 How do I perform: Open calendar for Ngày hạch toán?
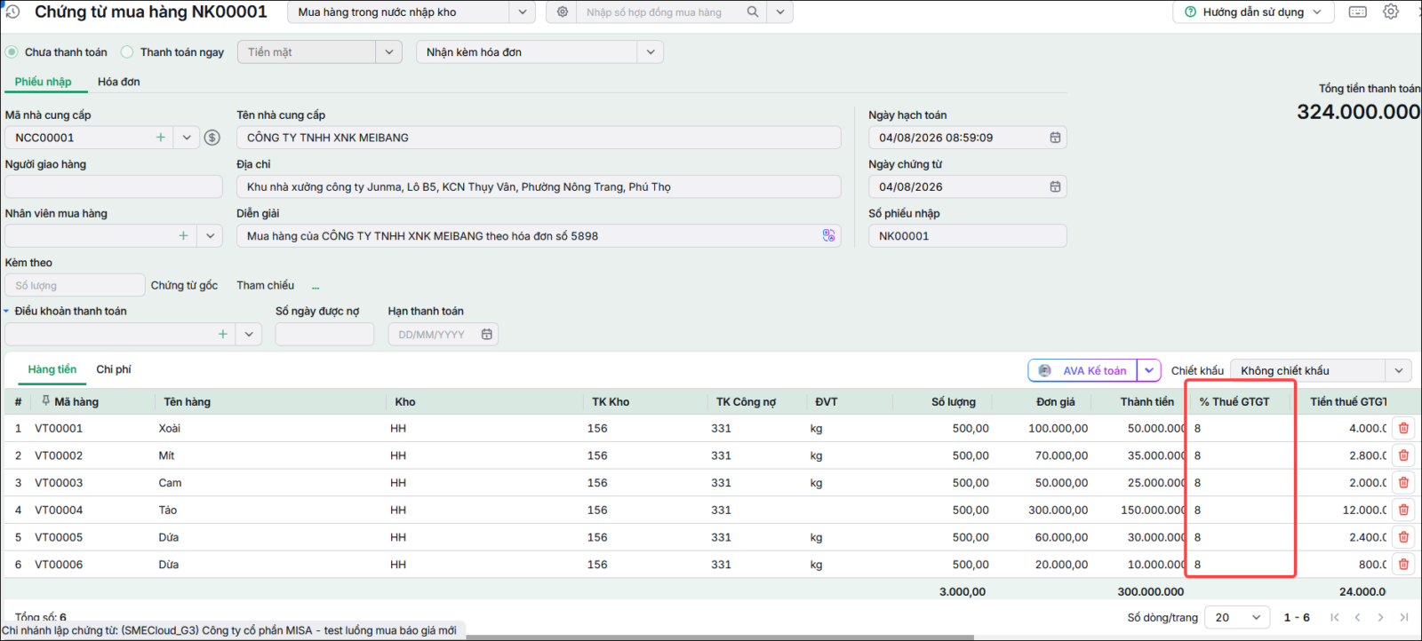[1055, 138]
